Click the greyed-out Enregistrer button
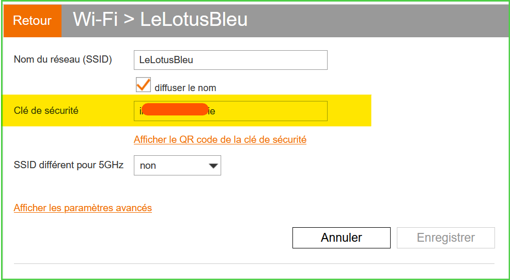The image size is (510, 280). coord(445,238)
